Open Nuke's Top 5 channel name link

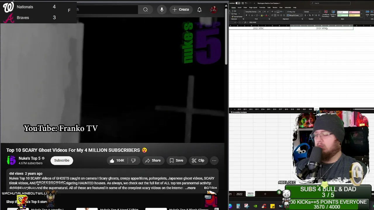[30, 158]
